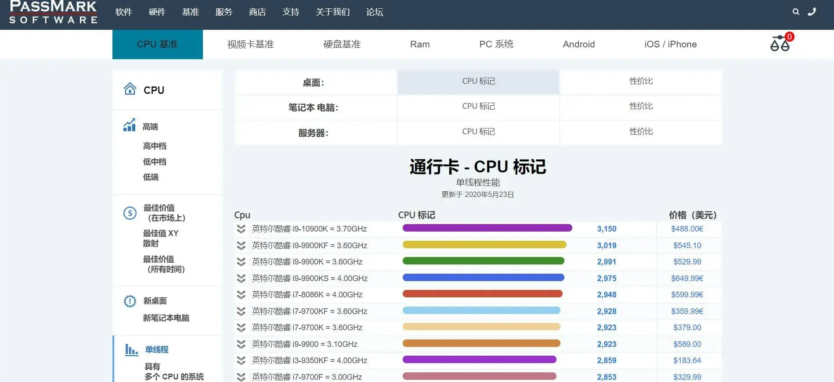Expand the i9-10900K row chevron
Image resolution: width=834 pixels, height=382 pixels.
[x=241, y=228]
